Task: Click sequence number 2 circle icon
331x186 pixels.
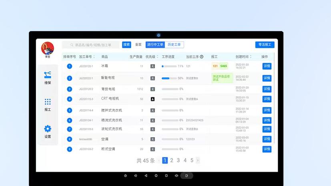Action: click(x=70, y=78)
